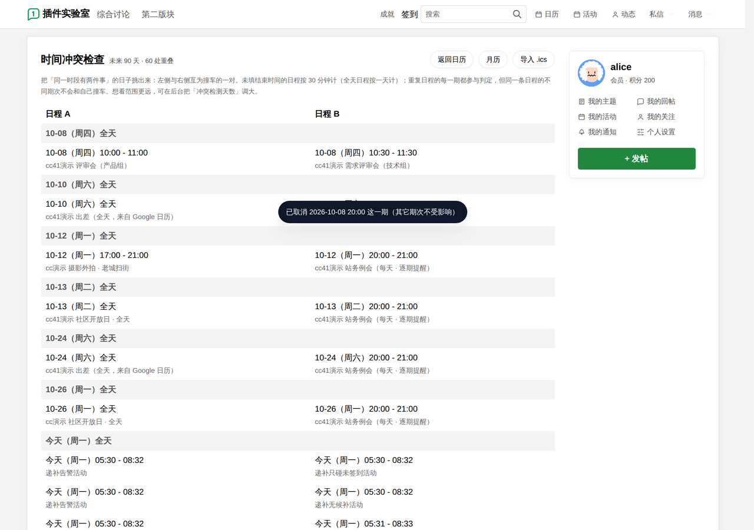Switch to the 第二版块 board
The image size is (754, 530).
coord(158,14)
